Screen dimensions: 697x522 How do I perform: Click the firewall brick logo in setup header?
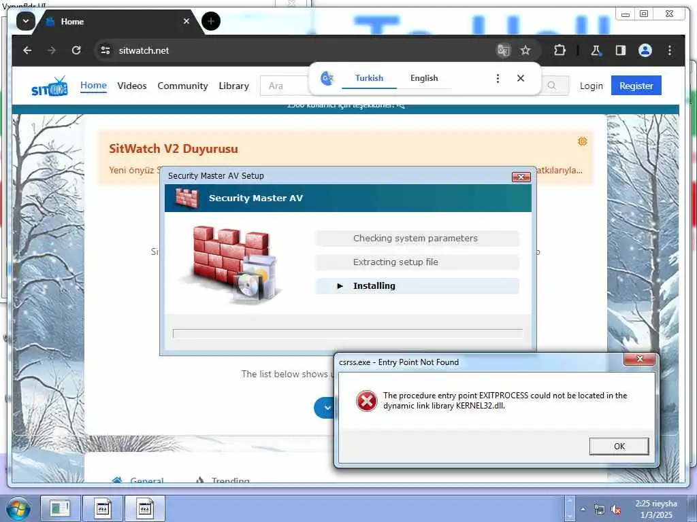click(187, 198)
